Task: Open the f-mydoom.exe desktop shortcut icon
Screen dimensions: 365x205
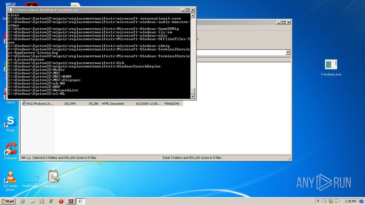Action: pyautogui.click(x=331, y=67)
